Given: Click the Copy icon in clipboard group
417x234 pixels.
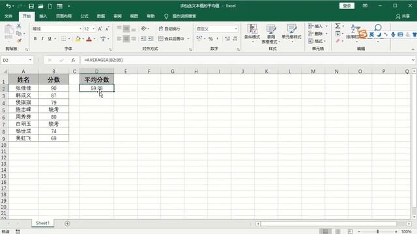Looking at the screenshot, I should tap(19, 33).
